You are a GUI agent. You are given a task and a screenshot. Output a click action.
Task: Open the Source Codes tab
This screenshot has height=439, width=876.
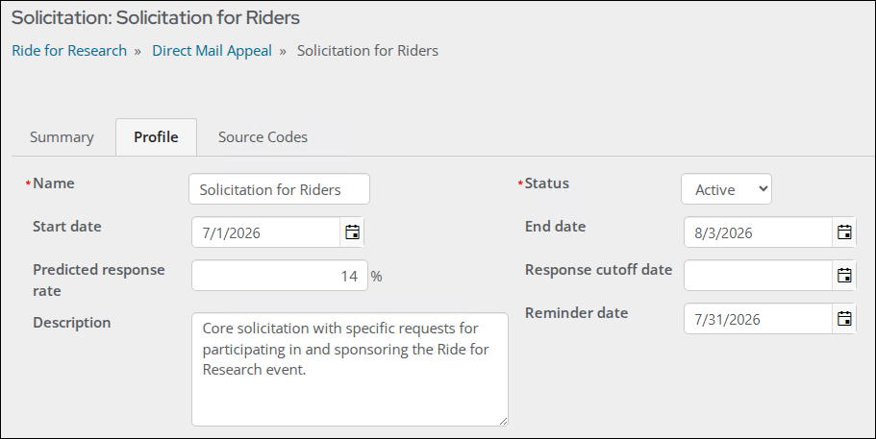[263, 137]
